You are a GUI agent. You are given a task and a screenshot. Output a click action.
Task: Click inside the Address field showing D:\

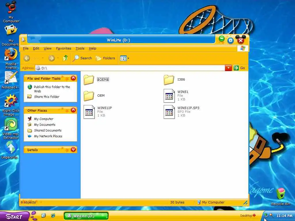click(130, 68)
